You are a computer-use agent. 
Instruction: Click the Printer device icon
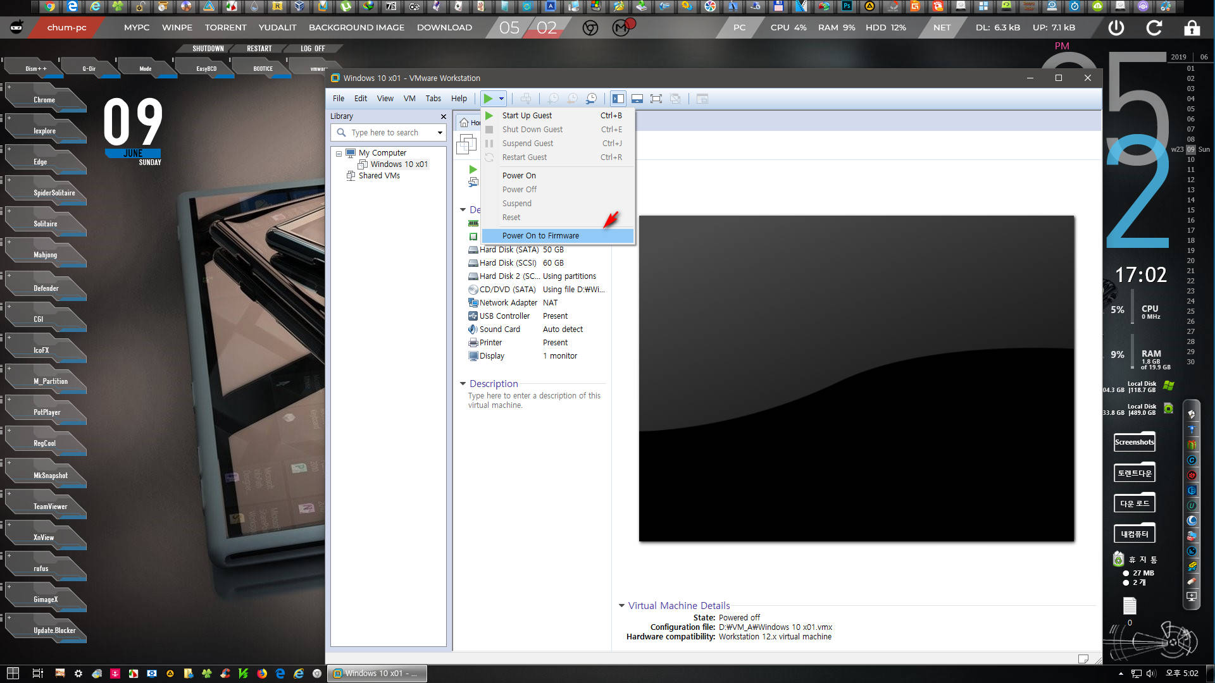pyautogui.click(x=473, y=343)
